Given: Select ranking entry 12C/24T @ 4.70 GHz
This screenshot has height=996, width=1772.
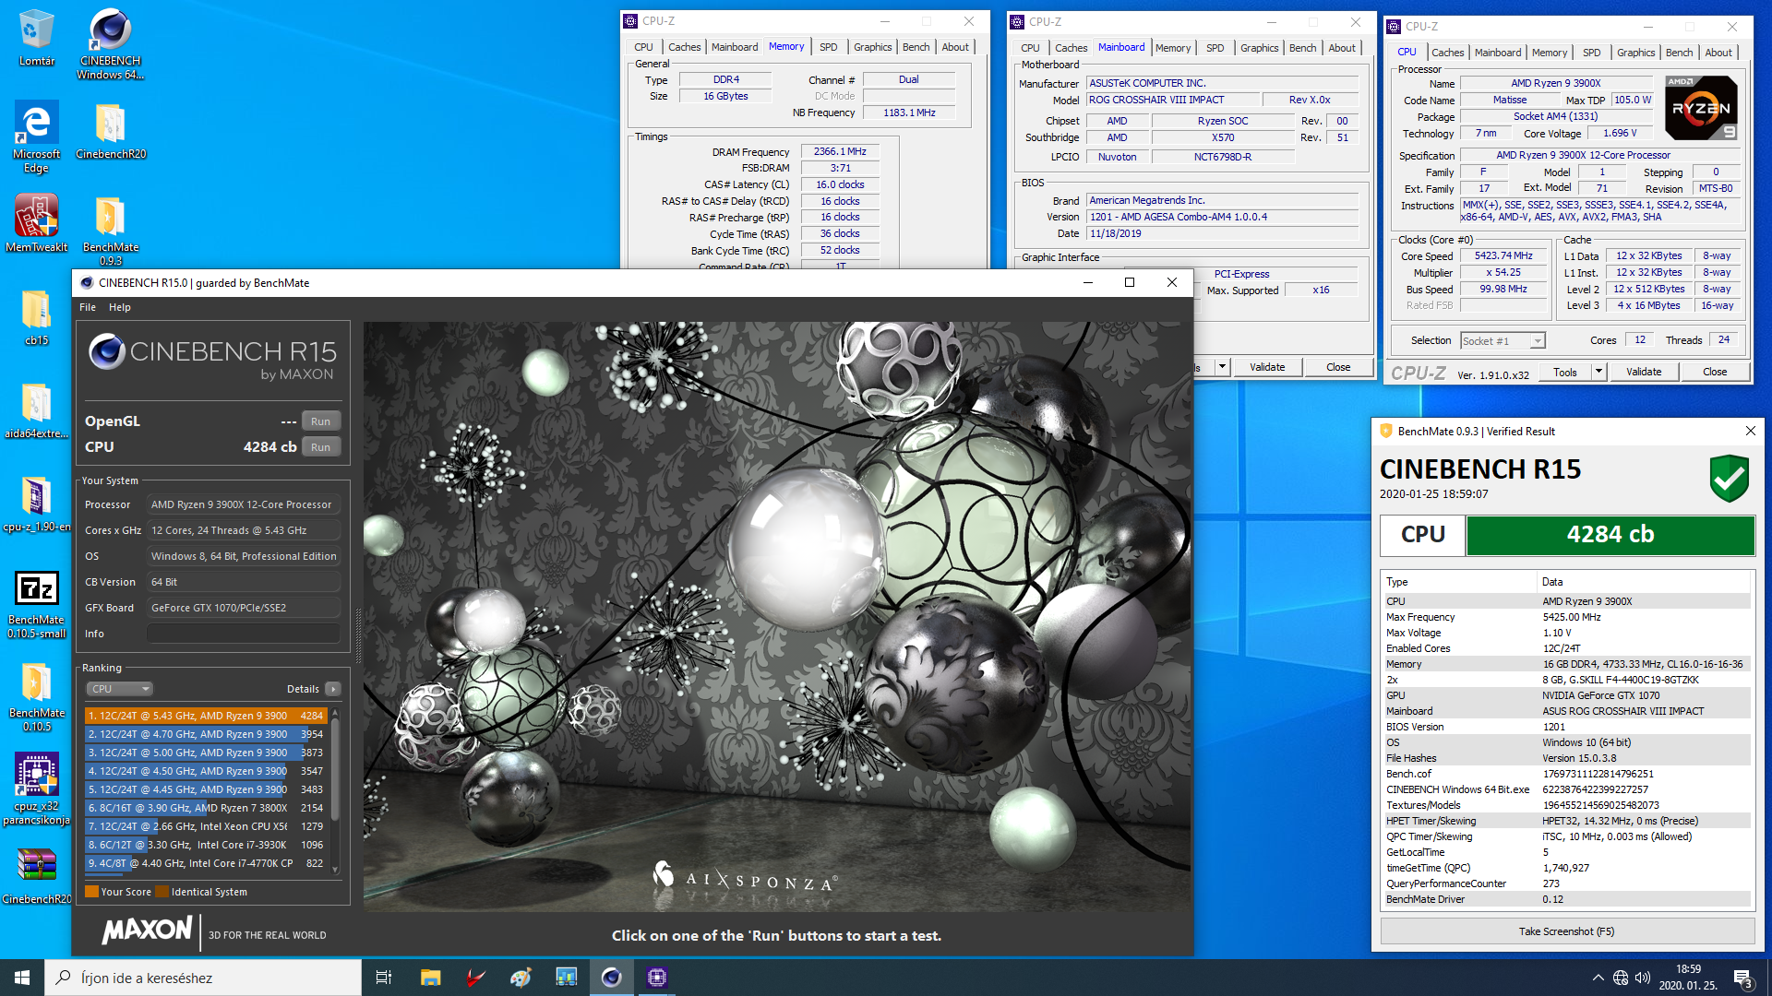Looking at the screenshot, I should click(206, 734).
